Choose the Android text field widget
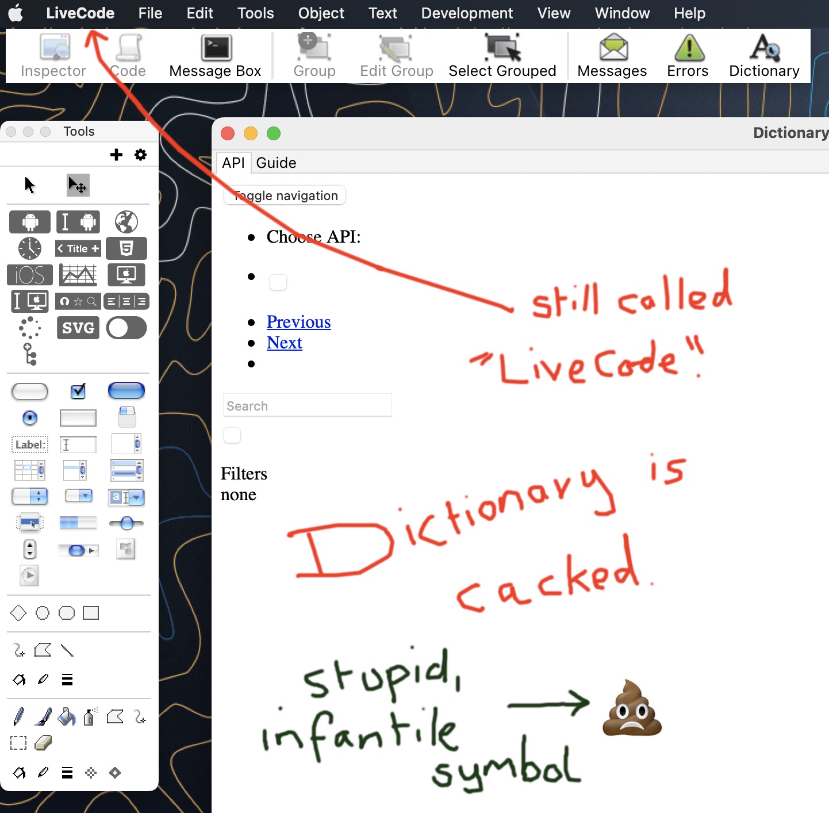Viewport: 829px width, 813px height. (x=78, y=222)
